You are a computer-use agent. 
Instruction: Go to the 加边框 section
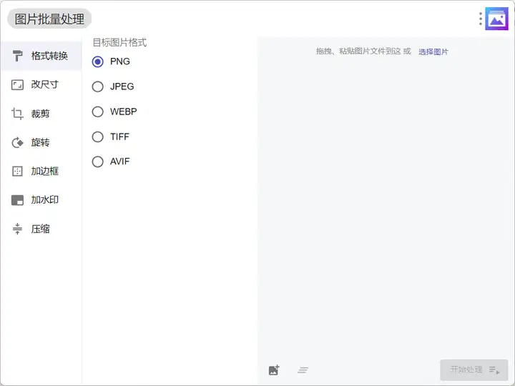41,171
